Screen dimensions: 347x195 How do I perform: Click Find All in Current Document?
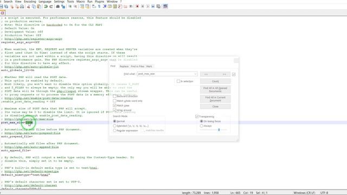pos(215,99)
